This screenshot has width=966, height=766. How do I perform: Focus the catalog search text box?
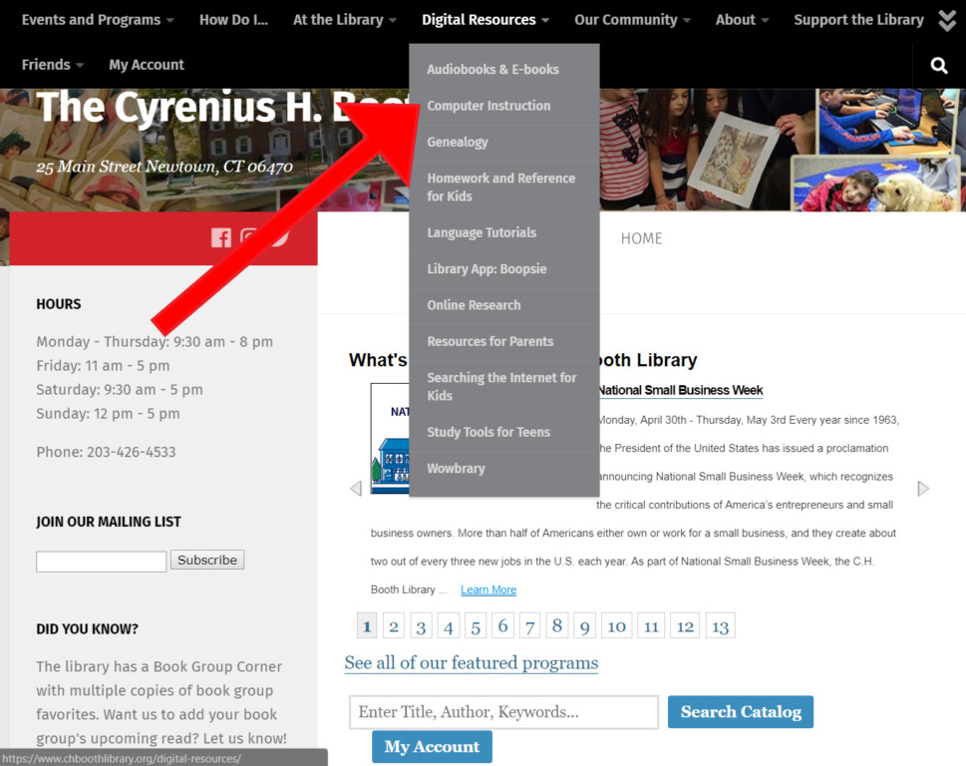click(x=504, y=712)
